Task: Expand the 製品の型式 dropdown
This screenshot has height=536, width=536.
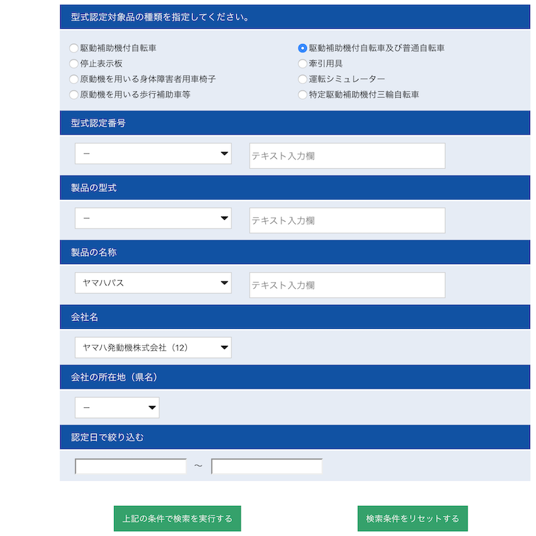Action: coord(153,218)
